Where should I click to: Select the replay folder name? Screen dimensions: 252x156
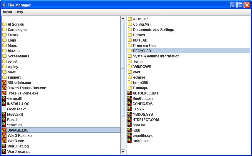tap(13, 67)
